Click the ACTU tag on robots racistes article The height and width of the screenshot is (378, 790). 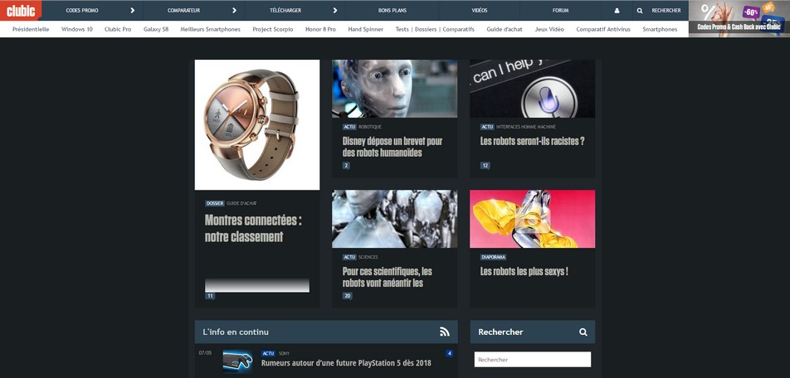pyautogui.click(x=487, y=127)
